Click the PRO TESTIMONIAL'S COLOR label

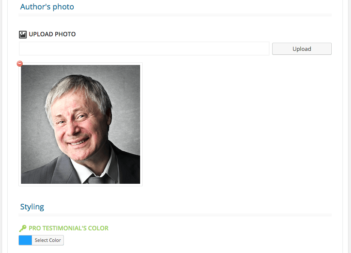click(x=69, y=228)
